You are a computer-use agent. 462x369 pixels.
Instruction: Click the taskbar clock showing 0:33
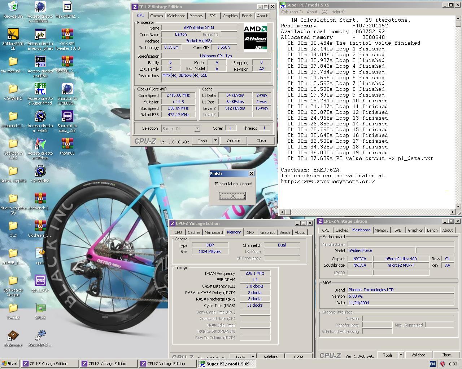click(453, 364)
